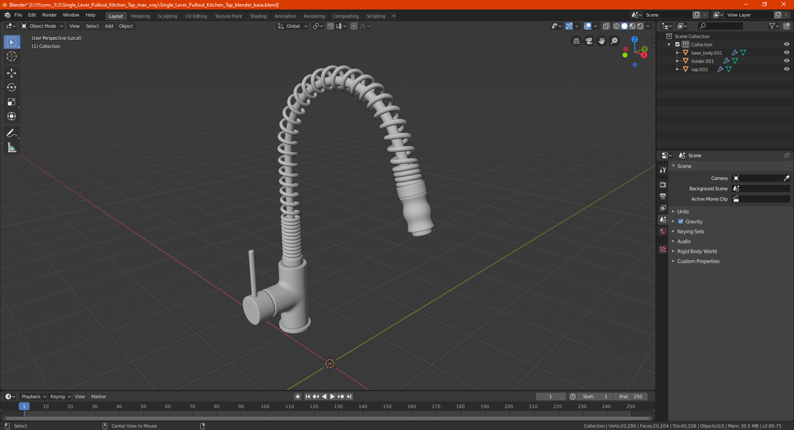The image size is (794, 430).
Task: Activate the Transform tool
Action: 12,116
